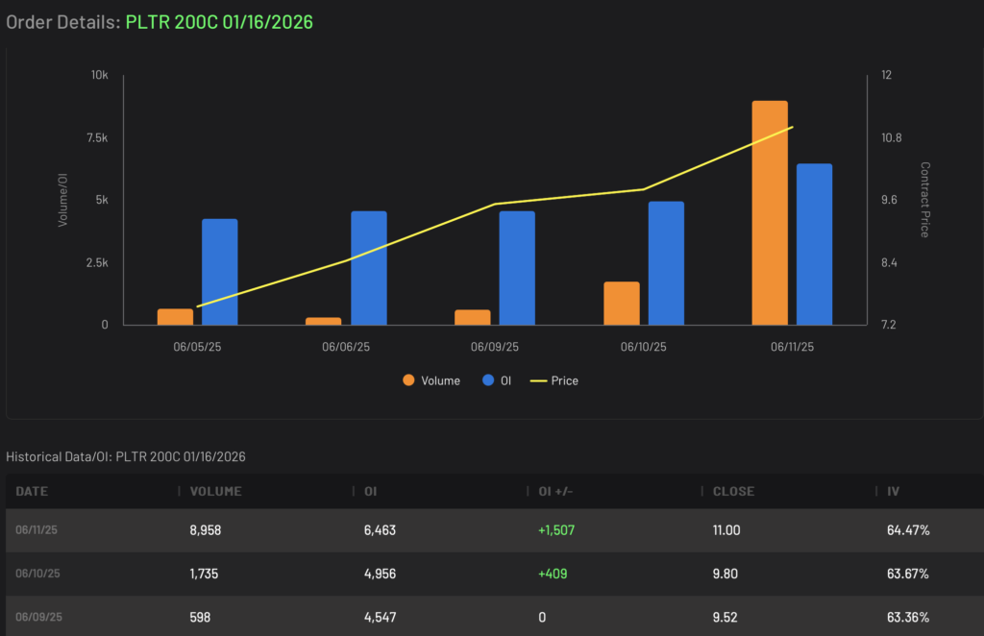This screenshot has width=984, height=636.
Task: Select the blue OI bar for 06/06/25
Action: [368, 268]
